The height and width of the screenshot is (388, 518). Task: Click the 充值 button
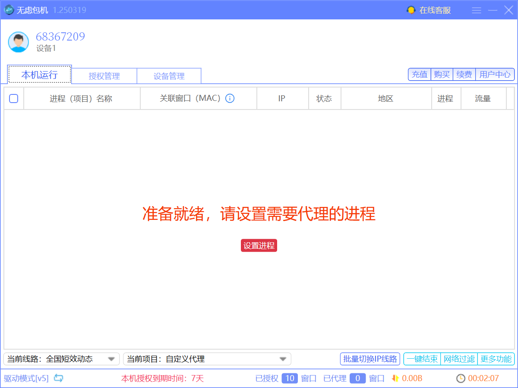(x=420, y=75)
